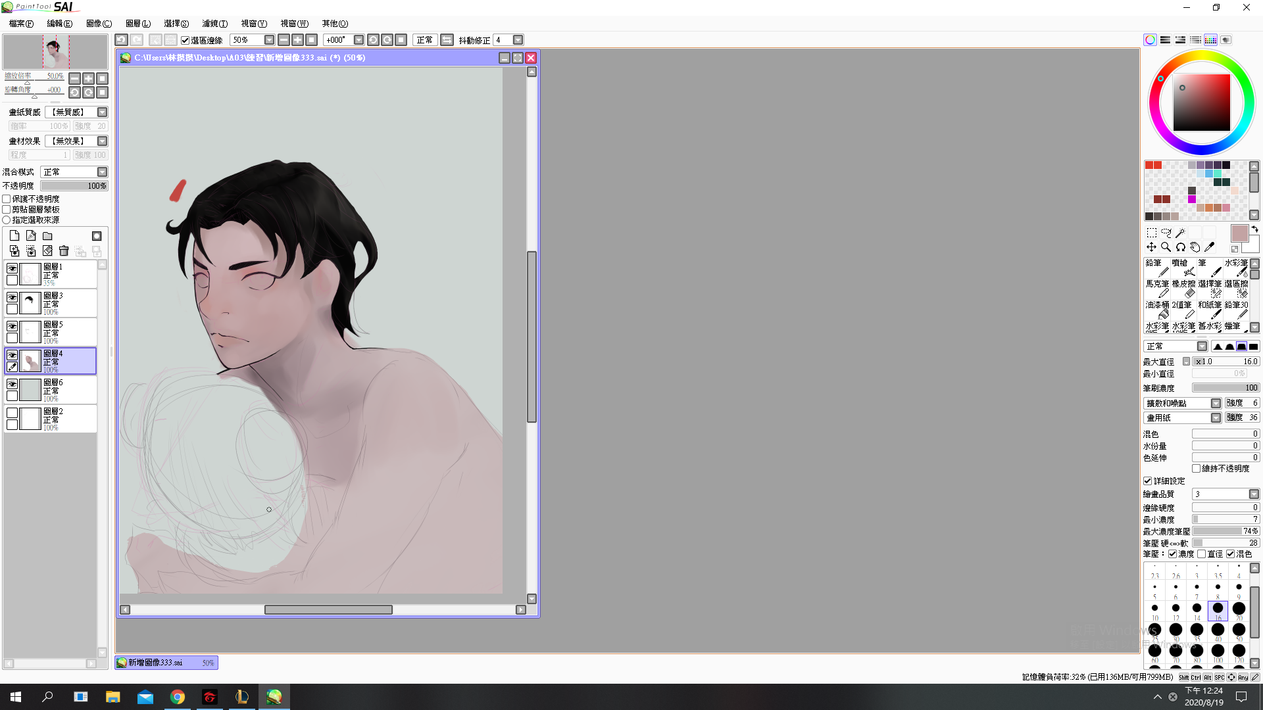Select the move layer tool
Screen dimensions: 1263x710
pyautogui.click(x=1151, y=247)
